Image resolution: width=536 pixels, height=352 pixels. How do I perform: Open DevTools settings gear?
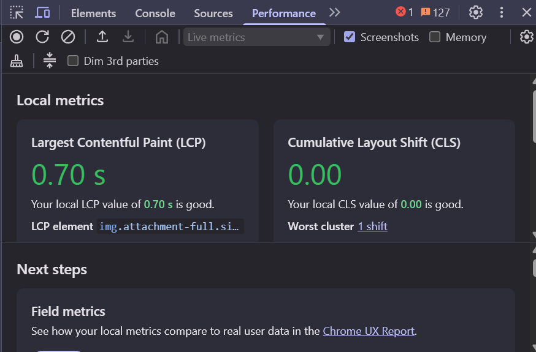pos(475,13)
